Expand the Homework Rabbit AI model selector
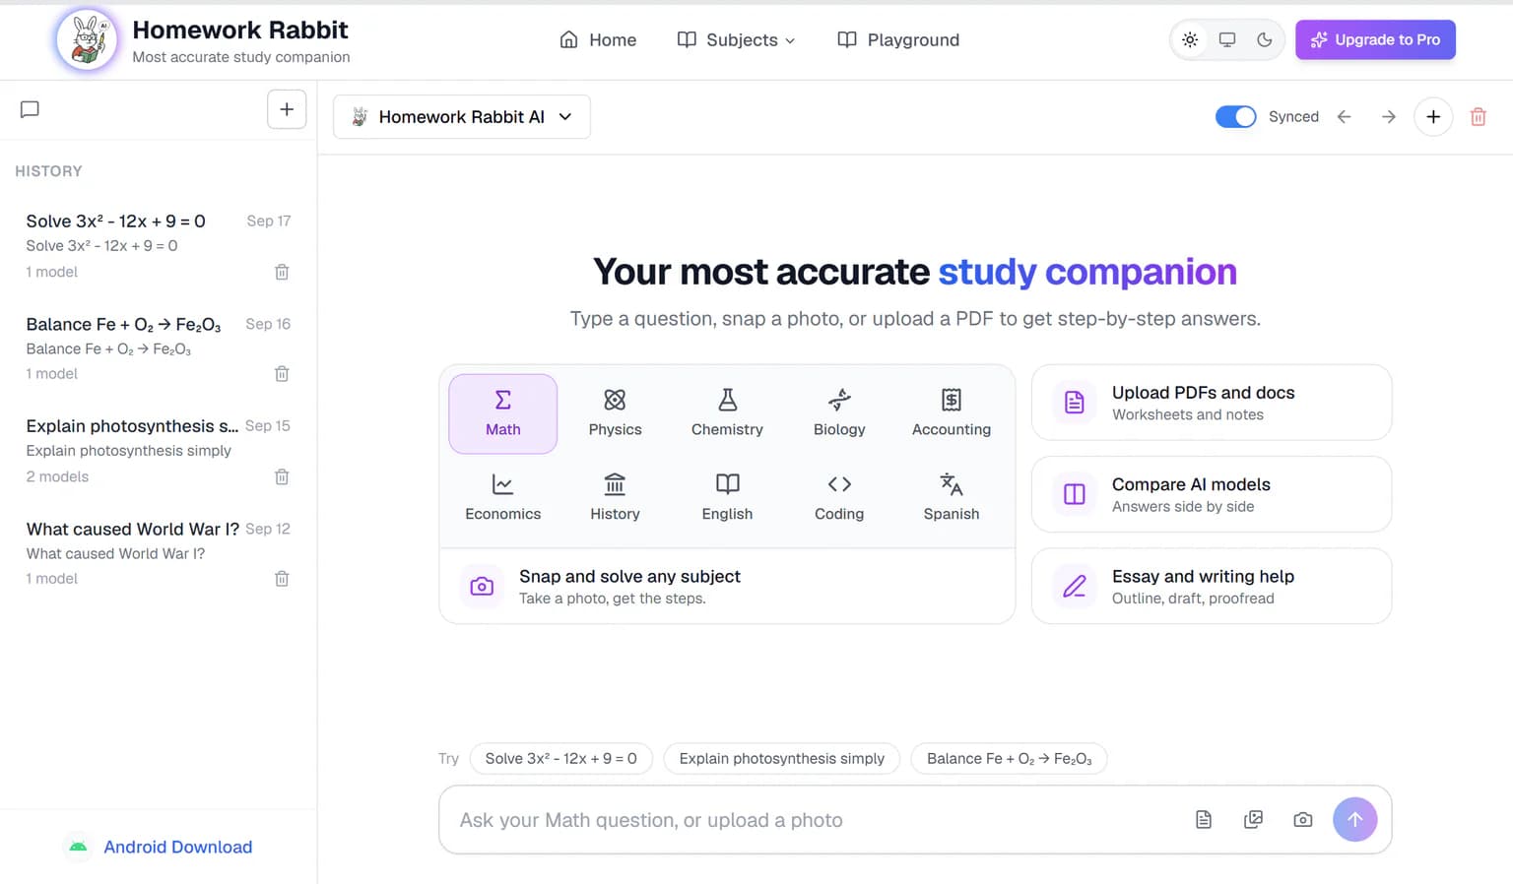 [462, 117]
